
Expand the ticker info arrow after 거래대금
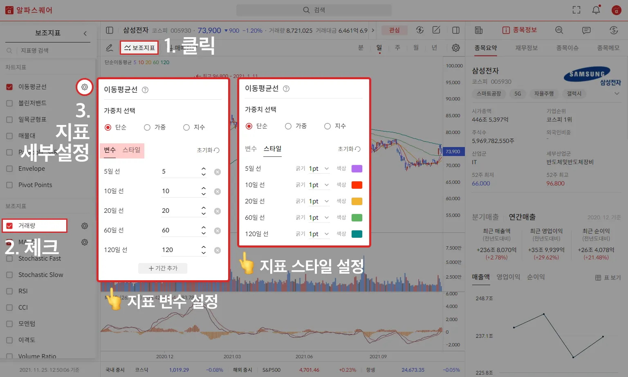373,30
